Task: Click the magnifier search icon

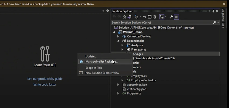Action: click(x=215, y=22)
